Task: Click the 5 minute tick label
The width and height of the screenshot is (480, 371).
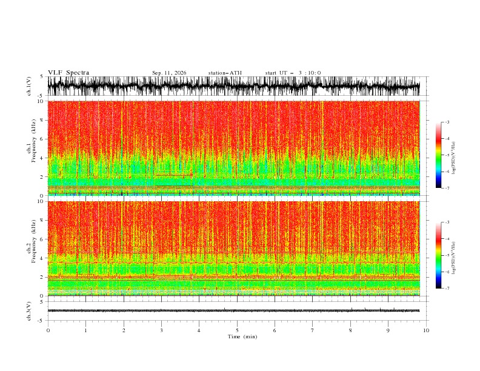Action: pos(237,330)
